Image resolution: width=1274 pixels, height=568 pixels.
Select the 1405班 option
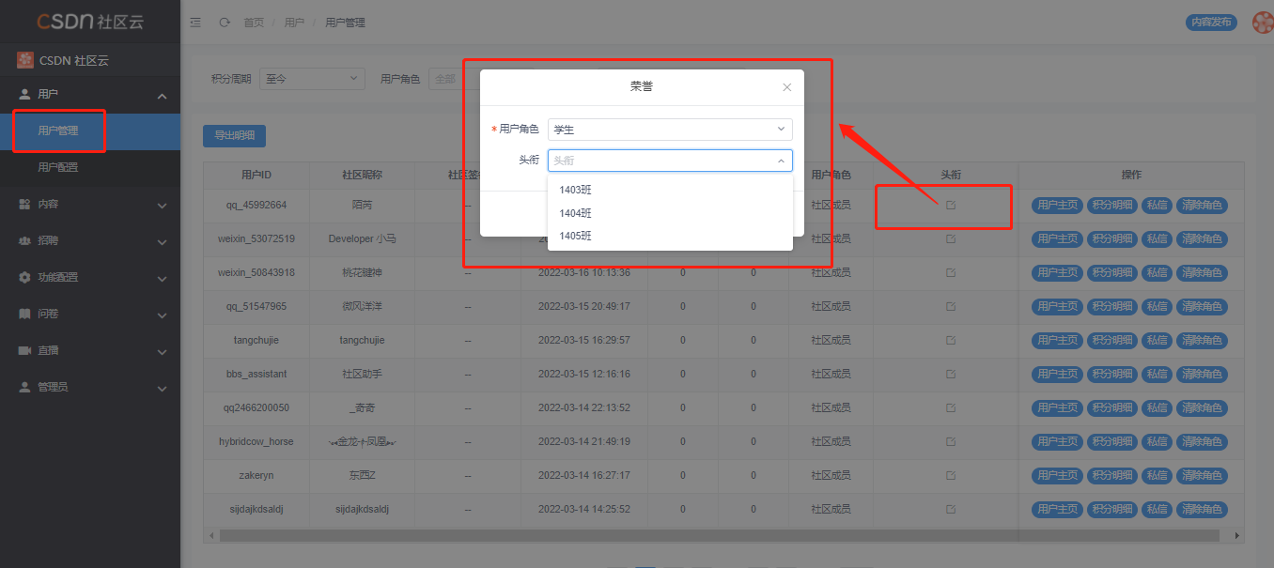click(x=670, y=236)
